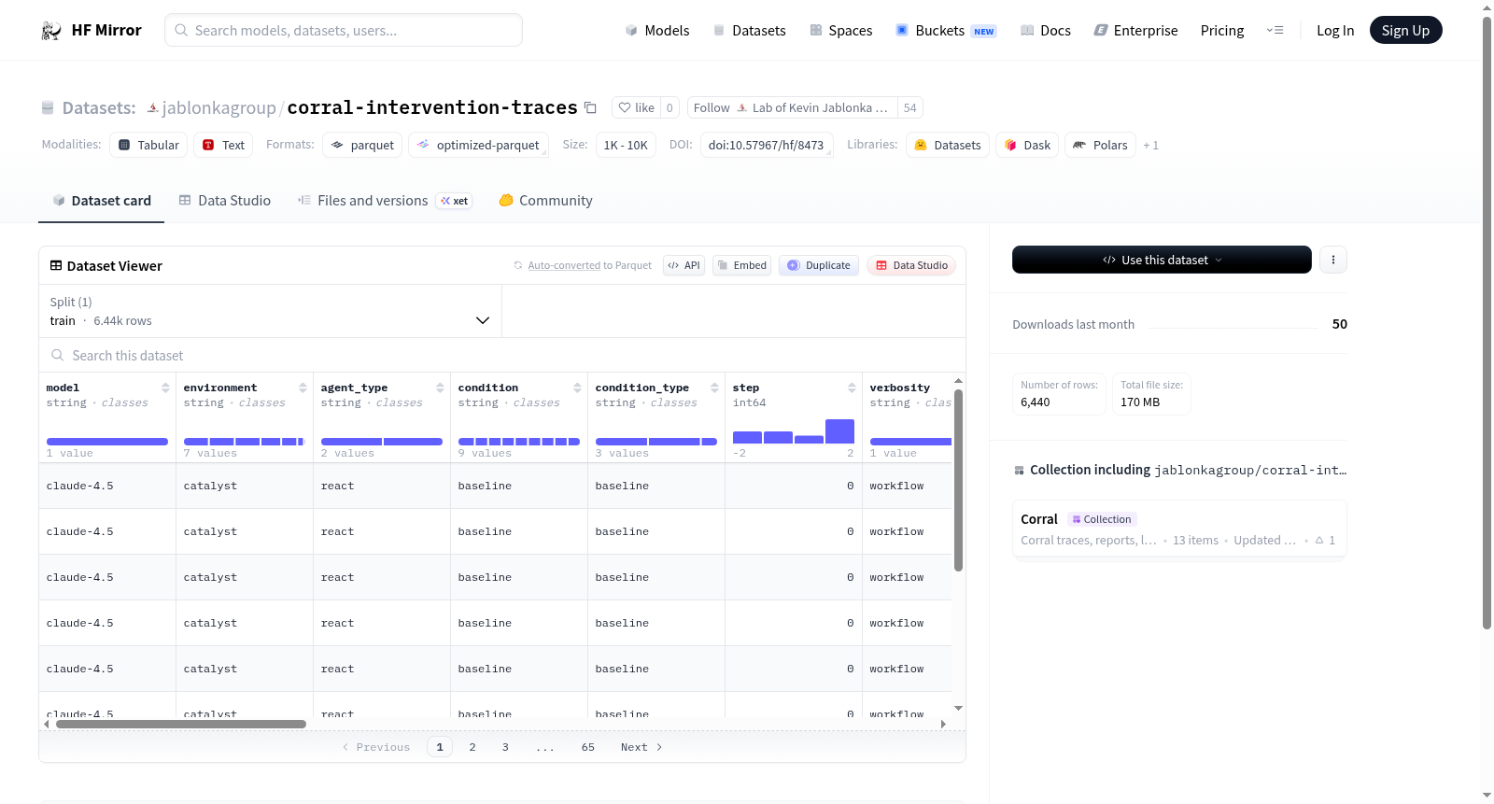
Task: Open the navigation overflow menu icon
Action: pyautogui.click(x=1275, y=31)
